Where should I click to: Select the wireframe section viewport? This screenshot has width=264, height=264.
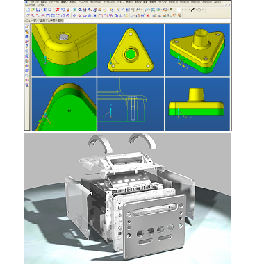tap(131, 104)
